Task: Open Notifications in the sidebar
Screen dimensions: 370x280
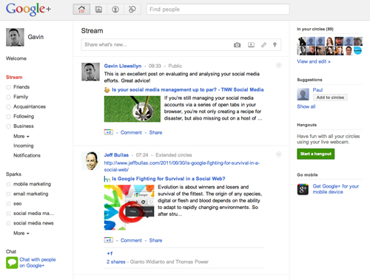Action: 27,155
